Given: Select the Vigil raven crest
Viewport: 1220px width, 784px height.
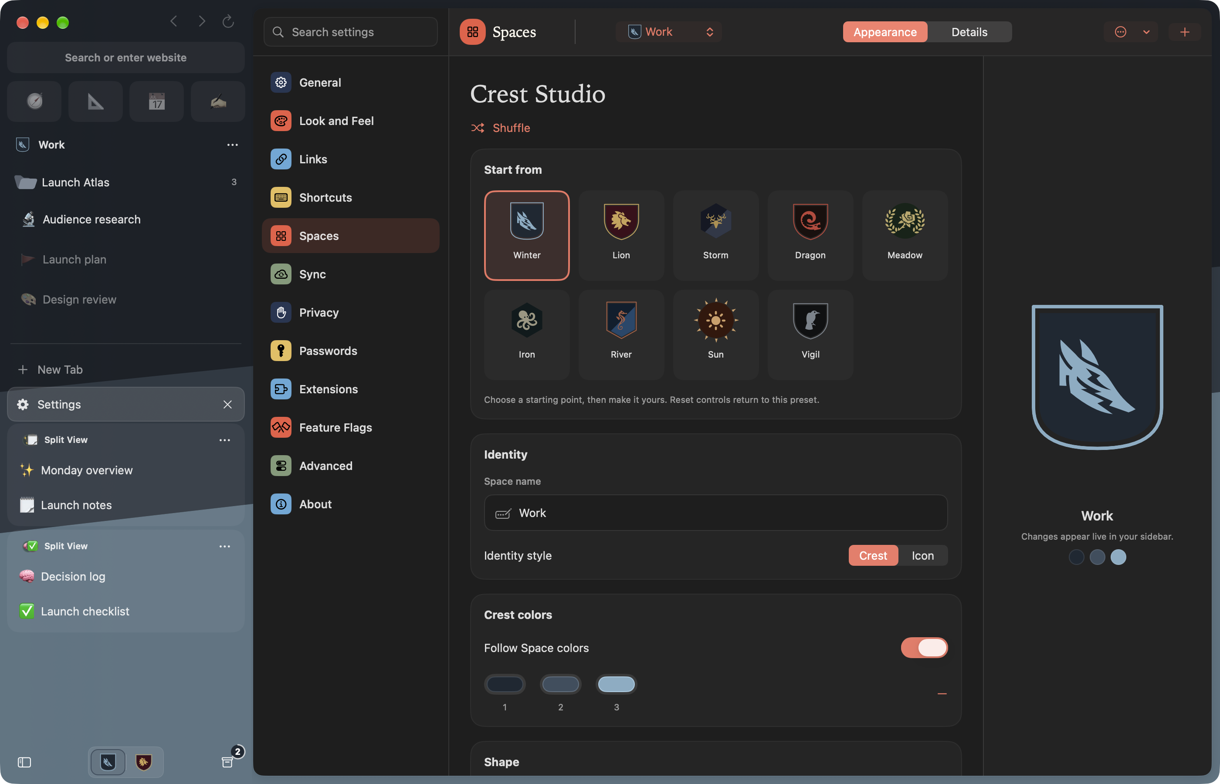Looking at the screenshot, I should [810, 335].
